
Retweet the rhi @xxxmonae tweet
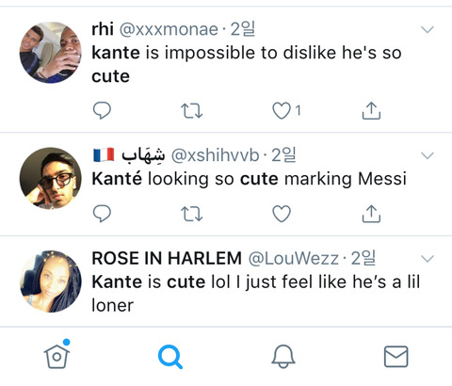pyautogui.click(x=192, y=111)
